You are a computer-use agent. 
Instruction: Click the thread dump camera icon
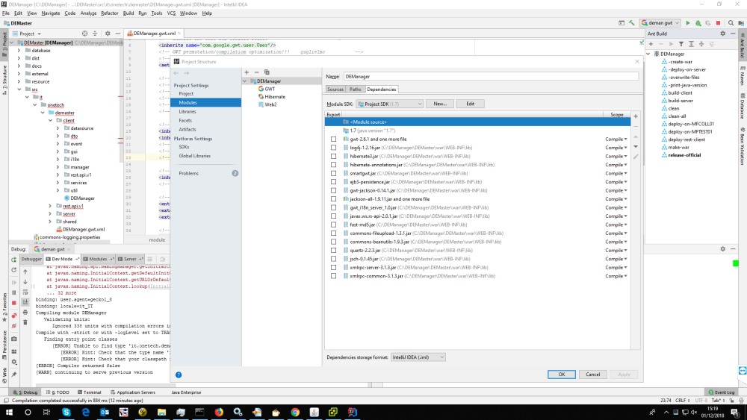click(13, 339)
